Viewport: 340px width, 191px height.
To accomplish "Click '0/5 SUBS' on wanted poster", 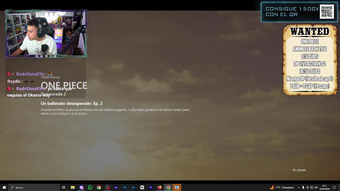I will (x=310, y=57).
